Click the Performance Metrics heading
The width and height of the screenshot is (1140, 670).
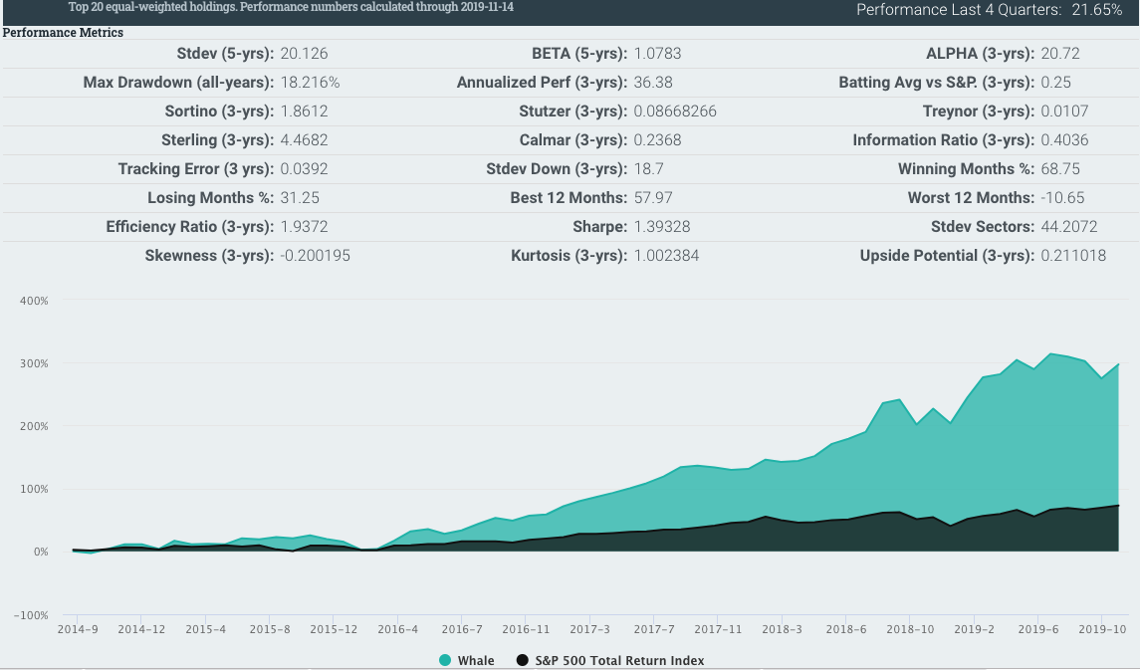click(64, 33)
